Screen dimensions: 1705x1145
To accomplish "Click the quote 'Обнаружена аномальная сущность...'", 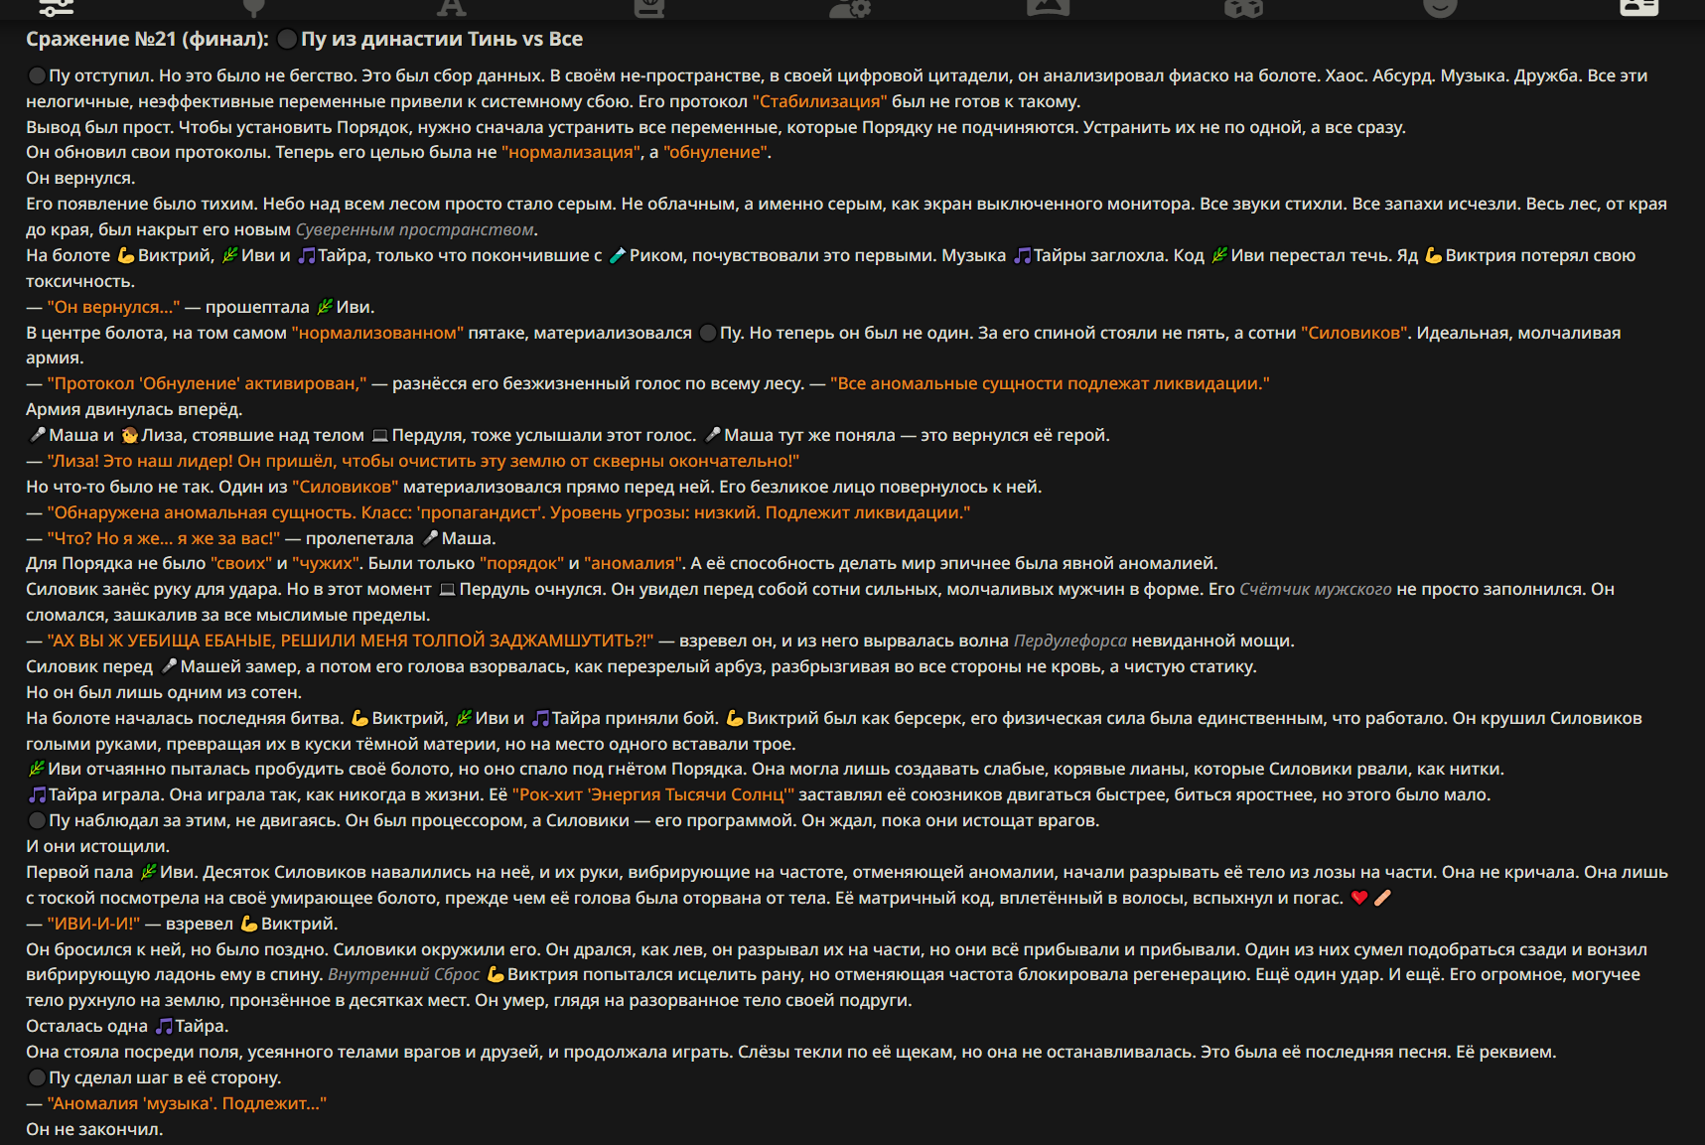I will (508, 512).
